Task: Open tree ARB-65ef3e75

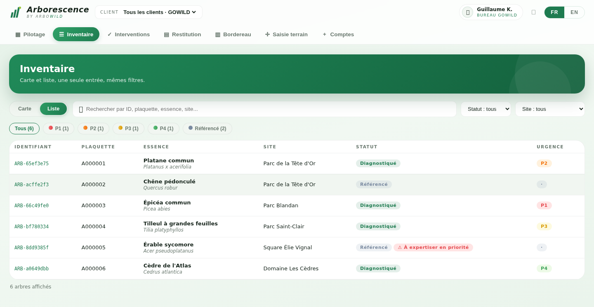Action: [32, 164]
